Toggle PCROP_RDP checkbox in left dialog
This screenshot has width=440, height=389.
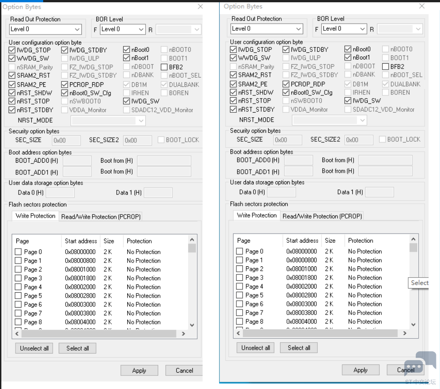[x=65, y=85]
